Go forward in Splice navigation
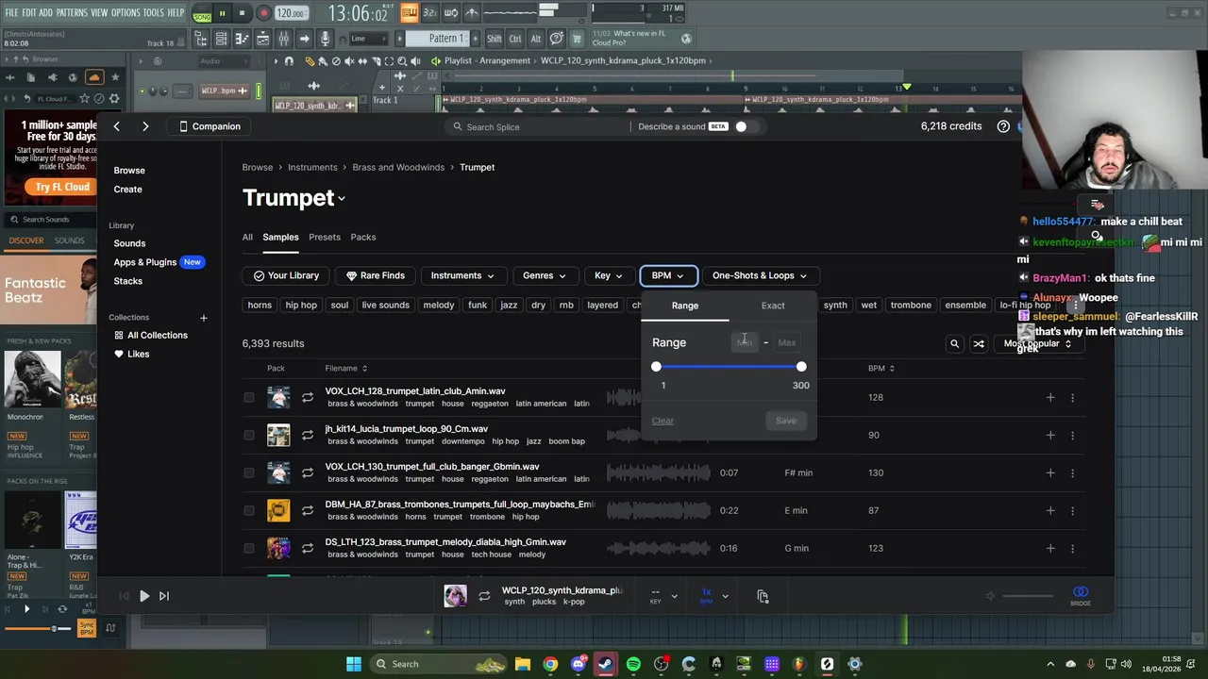This screenshot has height=679, width=1208. click(145, 126)
